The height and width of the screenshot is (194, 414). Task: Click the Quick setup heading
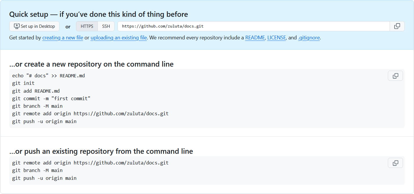click(x=98, y=14)
